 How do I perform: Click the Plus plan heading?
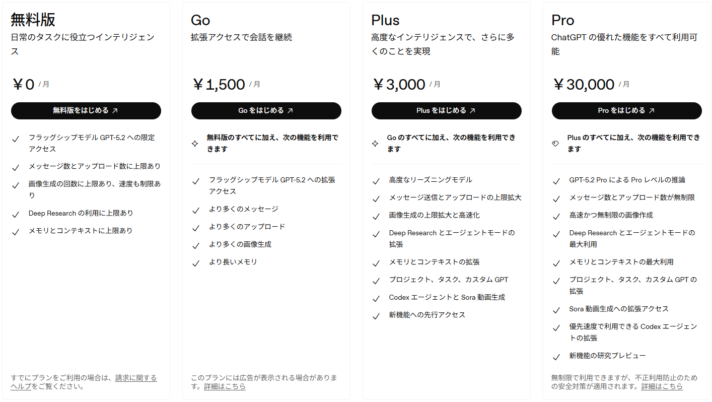pyautogui.click(x=385, y=20)
